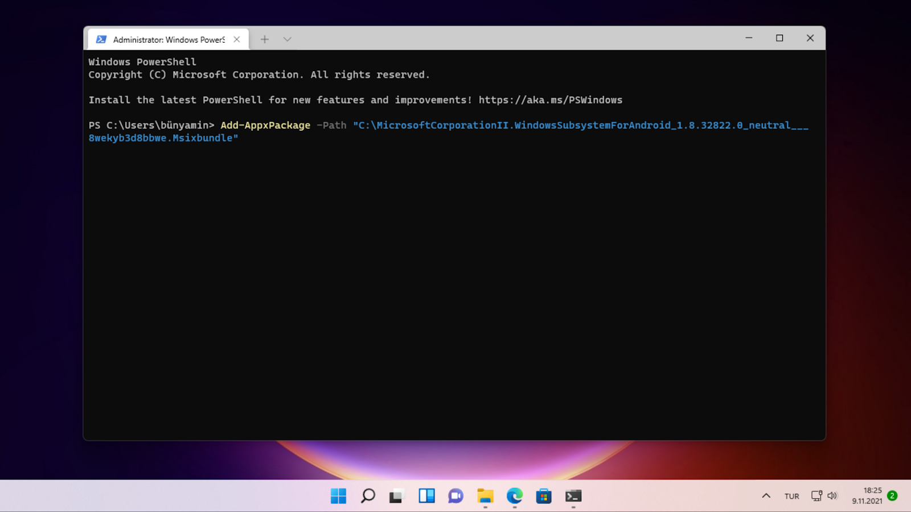This screenshot has height=512, width=911.
Task: Open the clock and calendar flyout
Action: (x=867, y=496)
